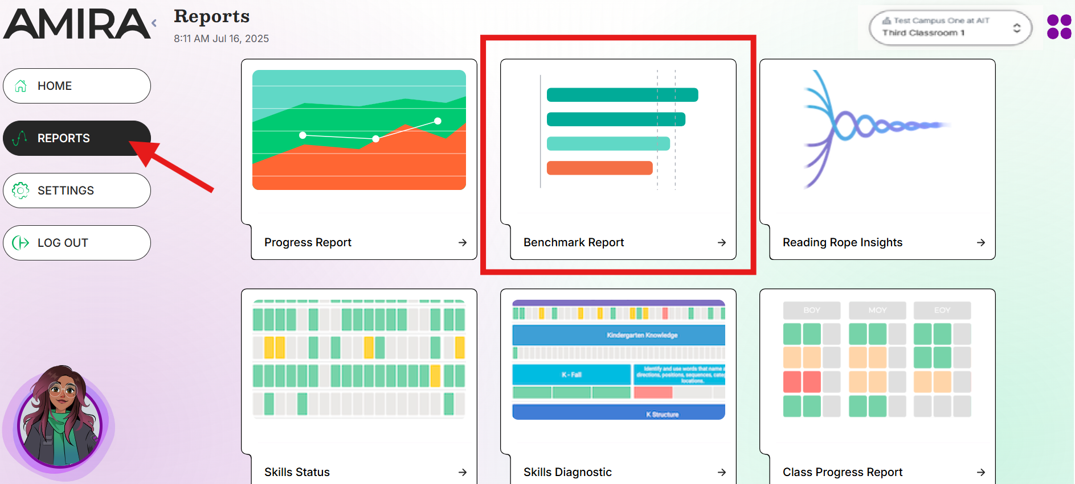Click the arrow next to Class Progress Report
This screenshot has width=1075, height=484.
(981, 472)
